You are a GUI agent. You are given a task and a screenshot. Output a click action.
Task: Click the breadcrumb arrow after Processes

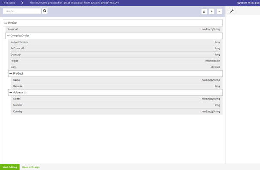22,3
